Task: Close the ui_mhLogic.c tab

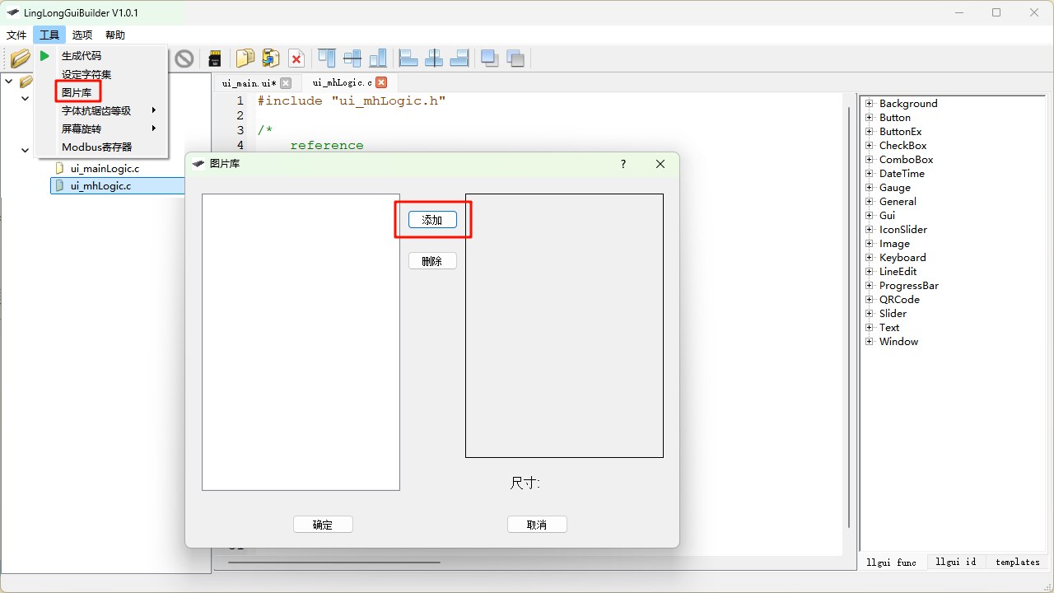Action: tap(381, 82)
